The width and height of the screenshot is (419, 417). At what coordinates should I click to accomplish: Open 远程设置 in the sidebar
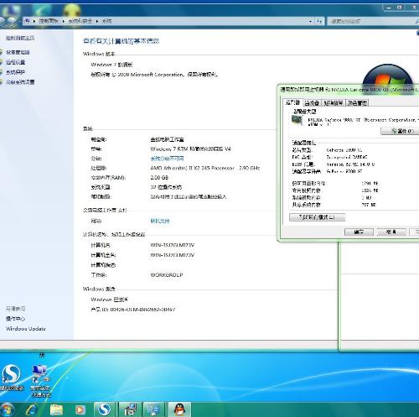pos(16,62)
